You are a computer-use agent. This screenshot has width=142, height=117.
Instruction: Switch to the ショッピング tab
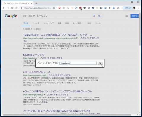click(49, 23)
